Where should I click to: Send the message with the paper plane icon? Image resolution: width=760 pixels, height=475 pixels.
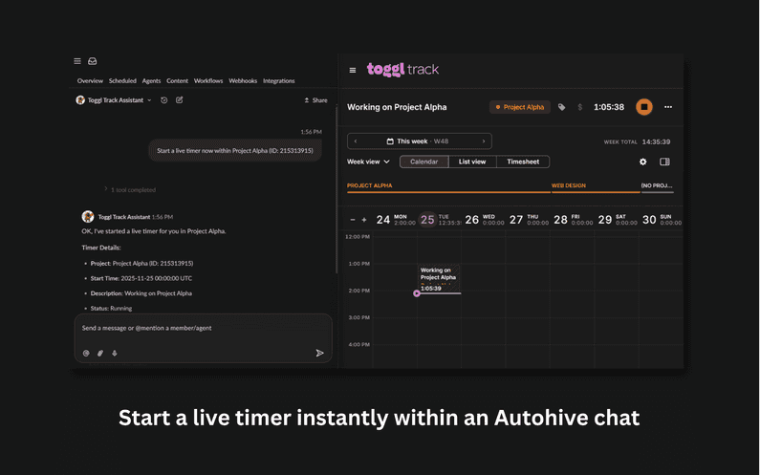tap(319, 353)
